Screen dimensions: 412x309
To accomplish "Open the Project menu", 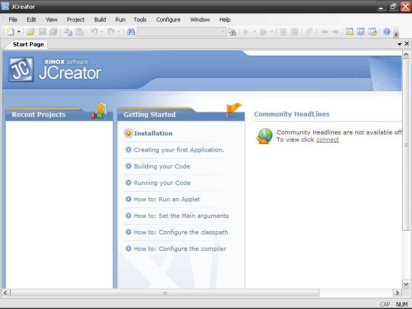I will (x=76, y=20).
